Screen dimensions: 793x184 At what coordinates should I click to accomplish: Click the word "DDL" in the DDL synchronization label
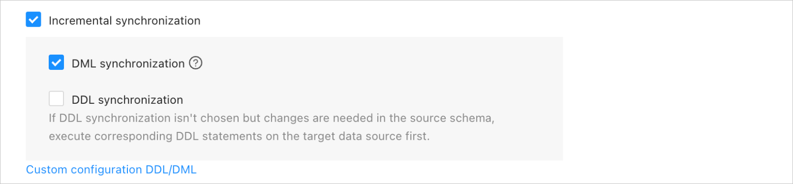(x=83, y=100)
